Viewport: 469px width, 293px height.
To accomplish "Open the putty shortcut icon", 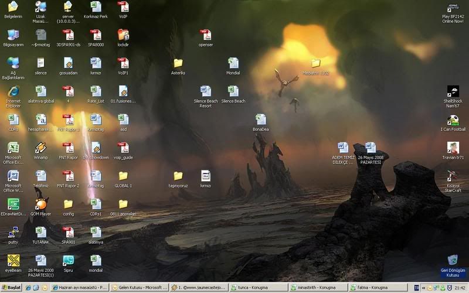I will pos(13,233).
